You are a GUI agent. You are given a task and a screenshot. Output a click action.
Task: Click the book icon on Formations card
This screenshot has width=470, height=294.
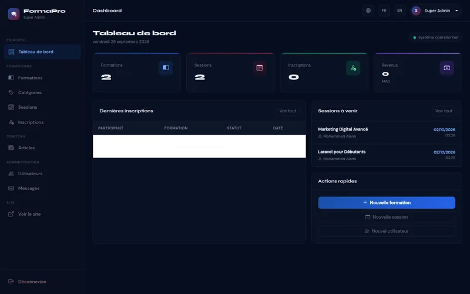click(166, 68)
